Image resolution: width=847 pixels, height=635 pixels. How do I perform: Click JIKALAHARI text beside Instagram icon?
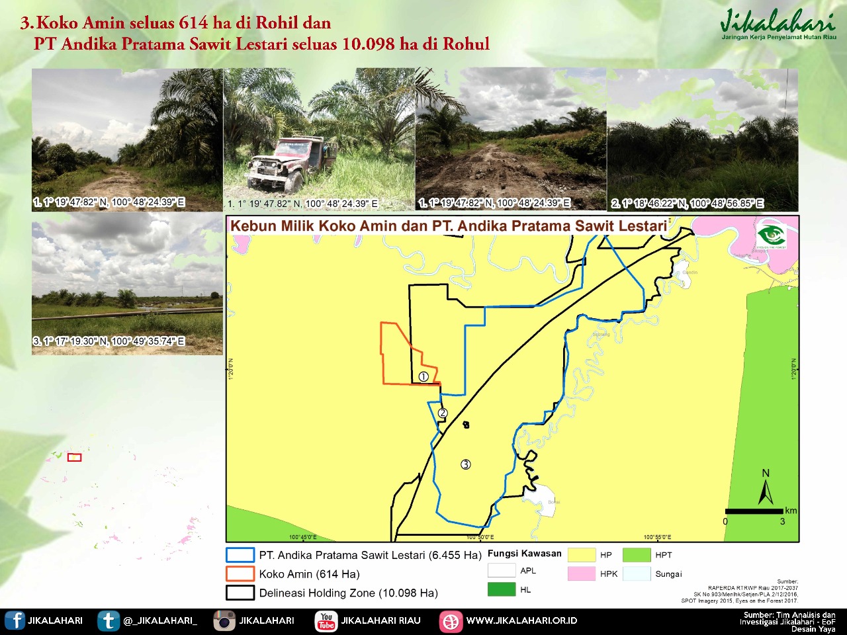point(266,620)
